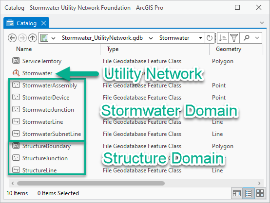Switch to details list view

point(248,193)
